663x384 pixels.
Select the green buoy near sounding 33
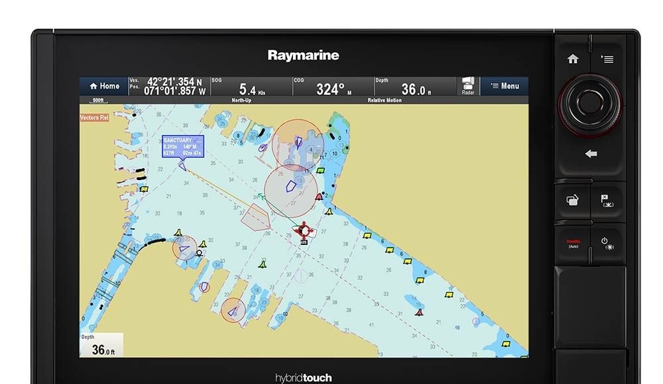point(263,265)
